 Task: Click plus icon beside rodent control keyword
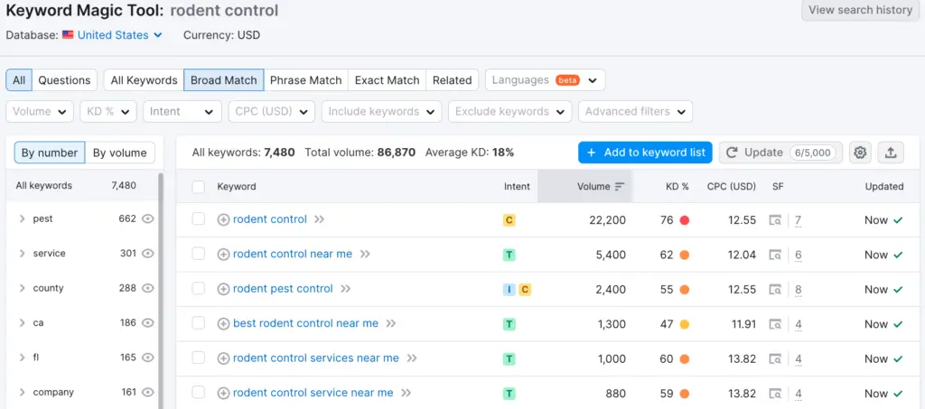(224, 219)
